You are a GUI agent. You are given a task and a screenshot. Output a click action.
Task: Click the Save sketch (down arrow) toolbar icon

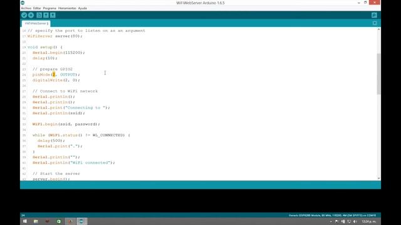(53, 15)
